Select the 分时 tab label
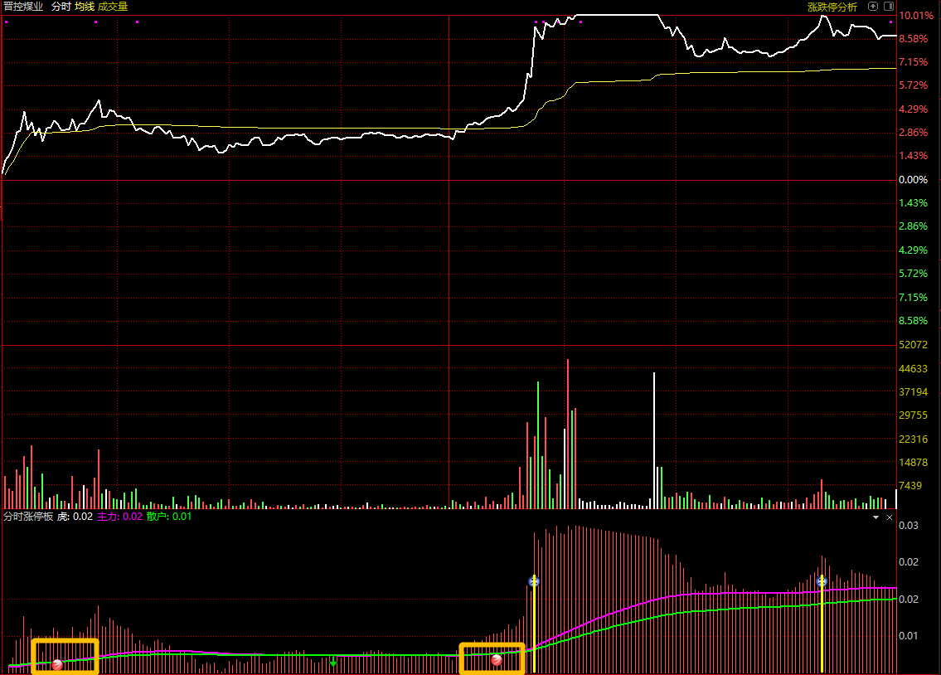Viewport: 941px width, 675px height. click(x=61, y=7)
